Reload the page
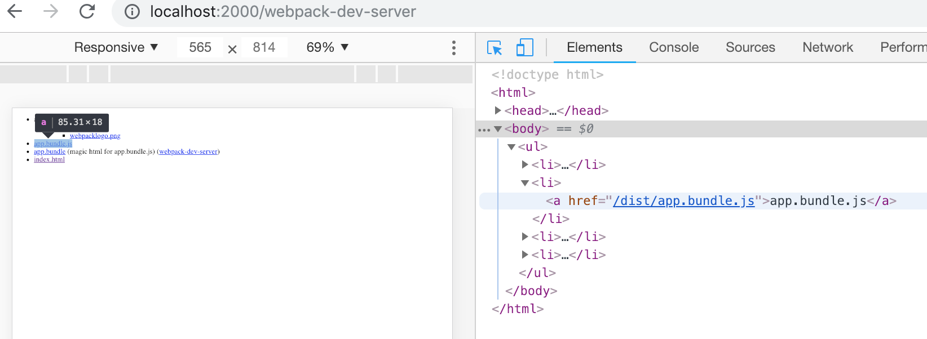This screenshot has height=339, width=927. pos(87,11)
